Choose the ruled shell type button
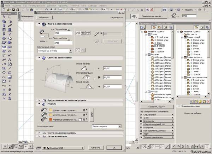 [x=88, y=33]
